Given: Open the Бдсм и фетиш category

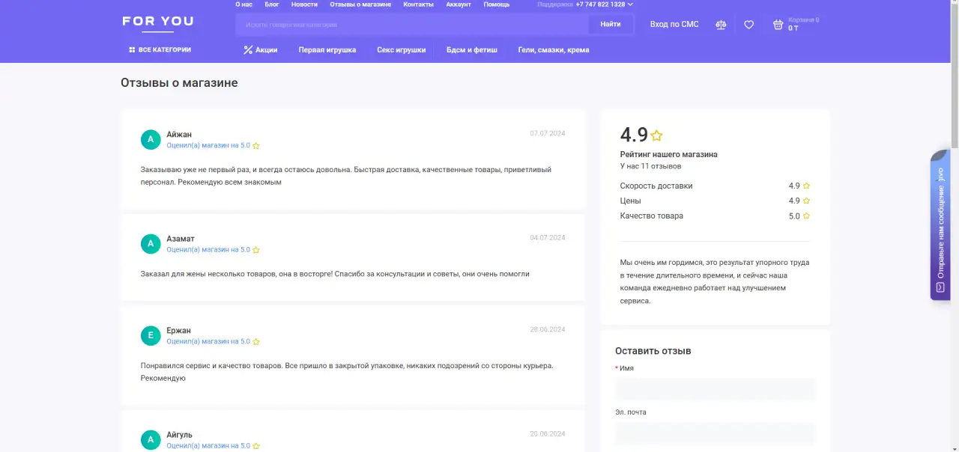Looking at the screenshot, I should 471,50.
